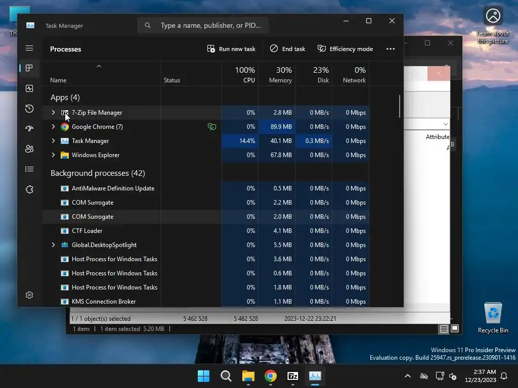Open the Performance page in sidebar
Viewport: 518px width, 388px height.
(x=29, y=88)
